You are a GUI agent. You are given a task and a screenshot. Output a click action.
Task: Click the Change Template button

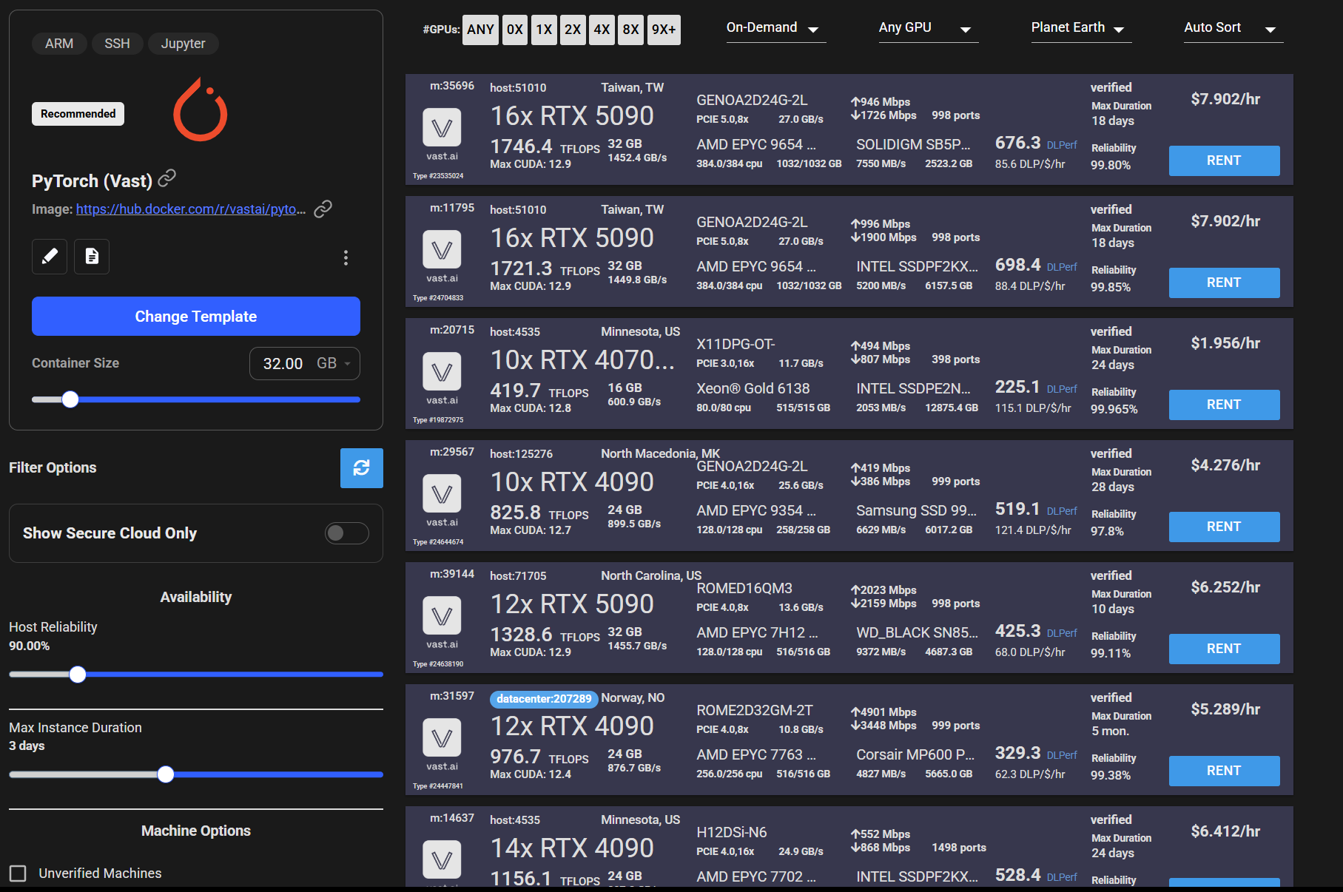pos(195,316)
